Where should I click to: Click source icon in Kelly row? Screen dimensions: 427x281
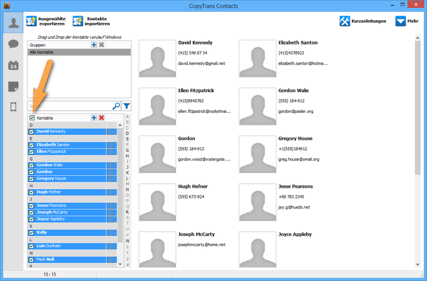[x=110, y=233]
